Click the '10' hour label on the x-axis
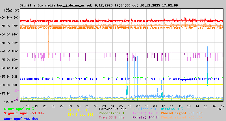This screenshot has height=121, width=226. coord(164,106)
